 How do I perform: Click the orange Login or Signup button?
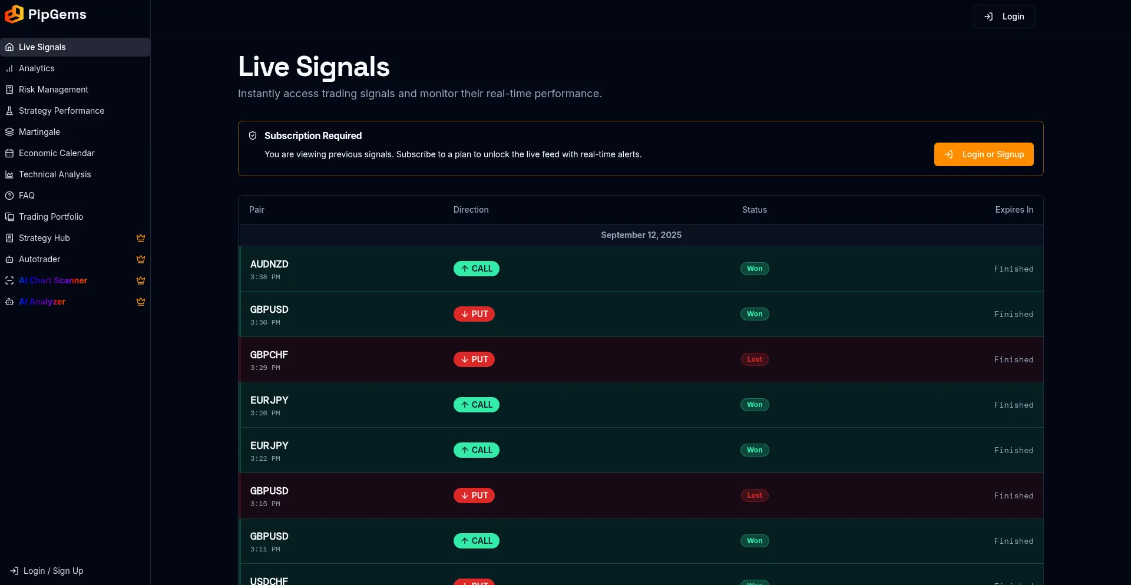pos(984,154)
